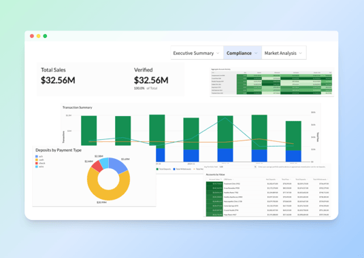364x258 pixels.
Task: Toggle the cash legend entry
Action: tap(39, 160)
